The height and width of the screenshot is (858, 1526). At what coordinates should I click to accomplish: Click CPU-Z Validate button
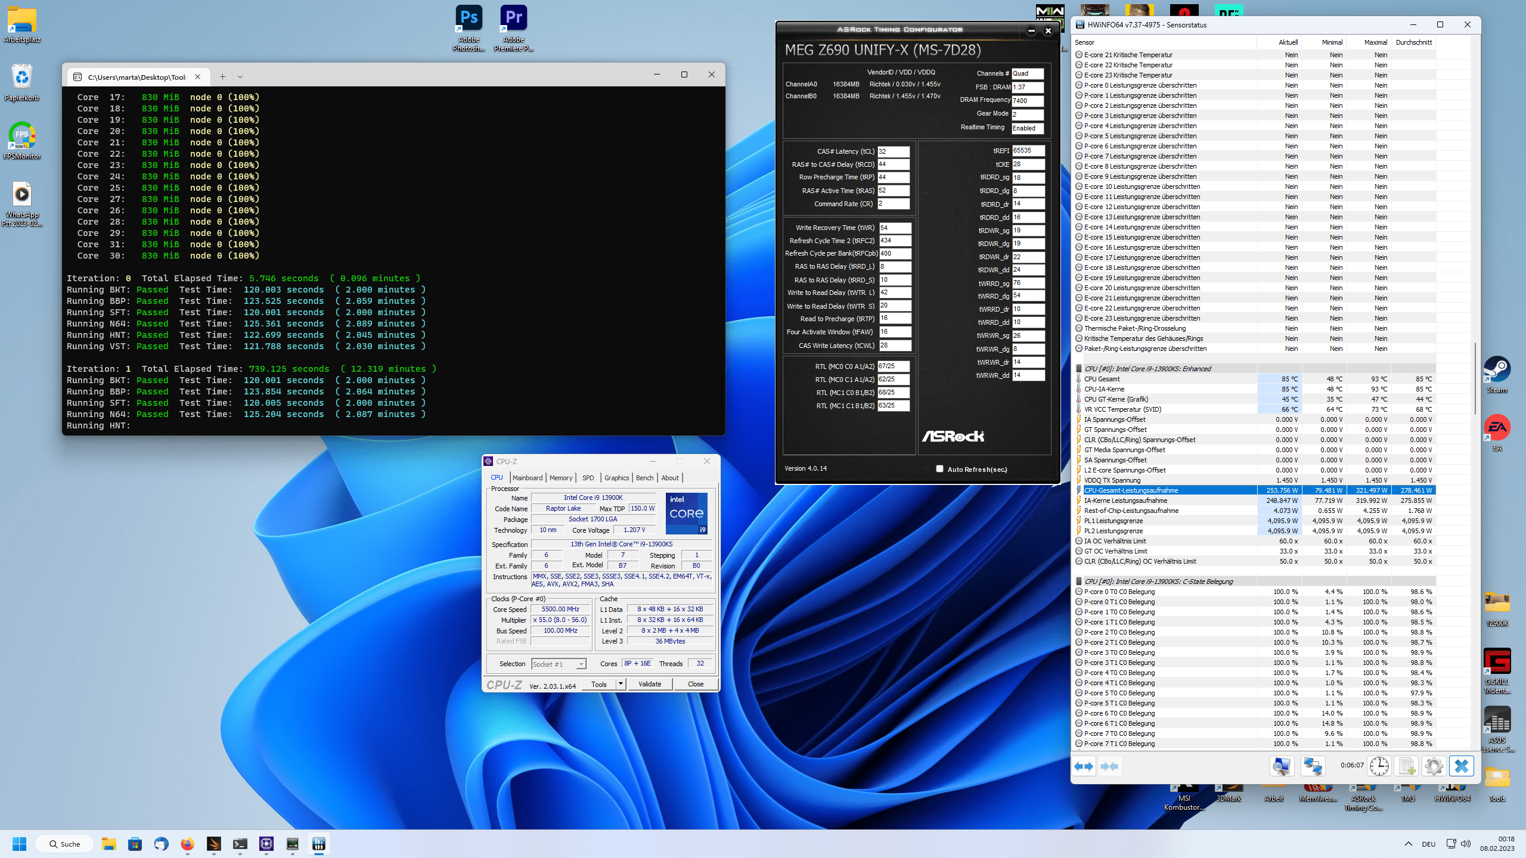pyautogui.click(x=650, y=684)
